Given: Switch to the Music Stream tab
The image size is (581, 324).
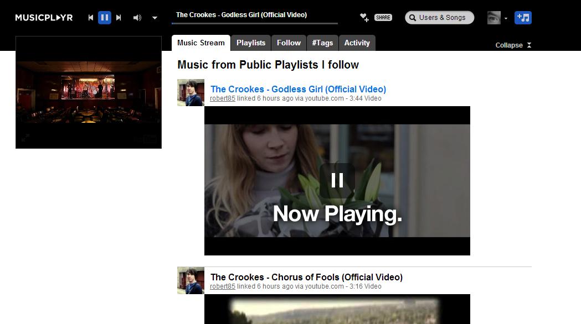Looking at the screenshot, I should pyautogui.click(x=201, y=43).
